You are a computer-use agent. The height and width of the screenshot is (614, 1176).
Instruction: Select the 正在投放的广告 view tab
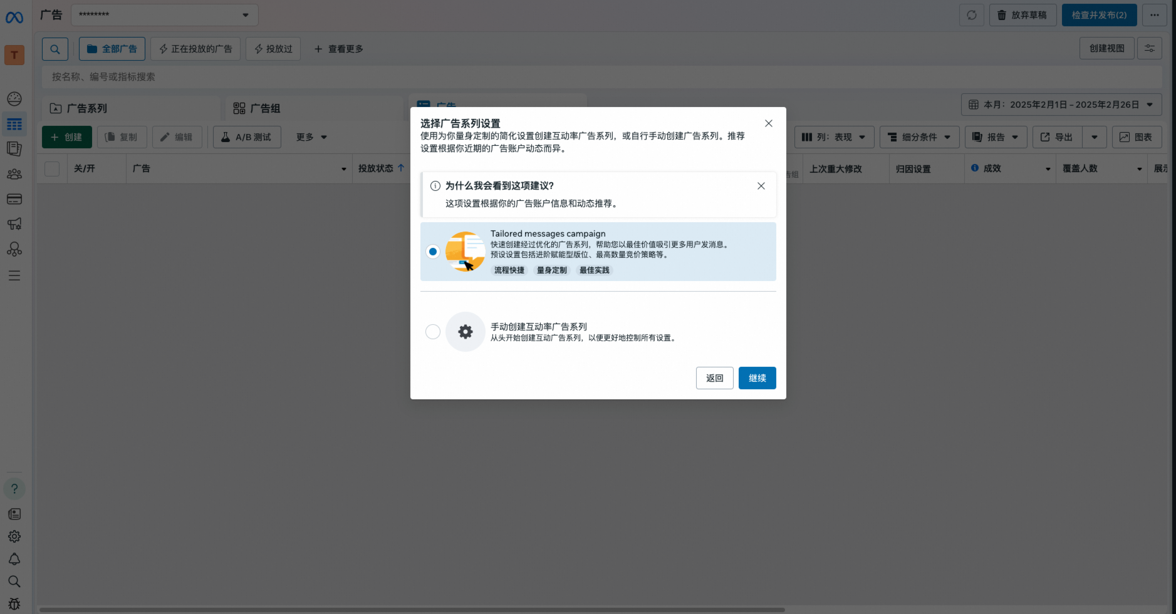(195, 49)
